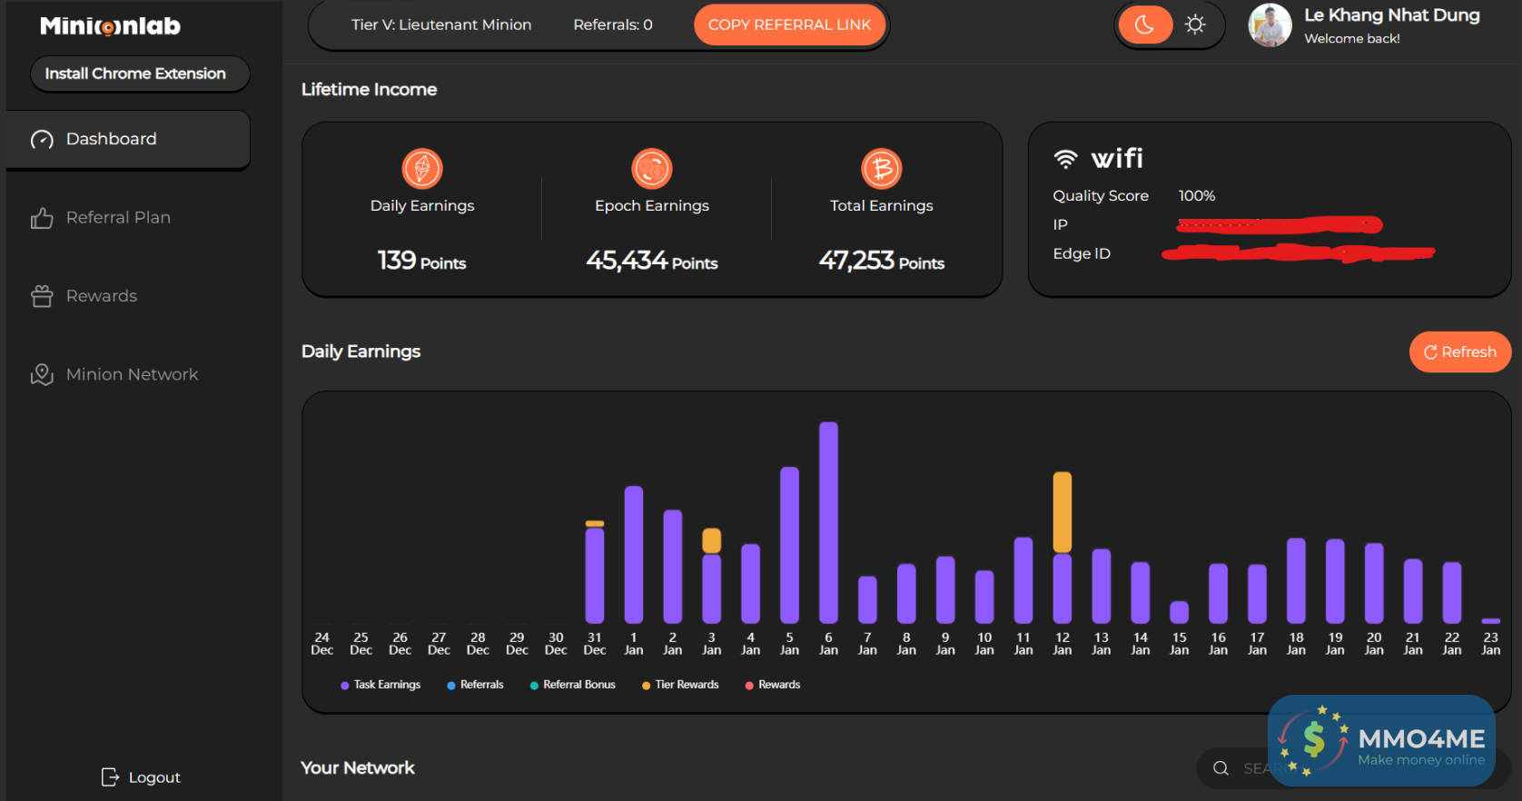Viewport: 1522px width, 801px height.
Task: Click Install Chrome Extension button
Action: tap(140, 74)
